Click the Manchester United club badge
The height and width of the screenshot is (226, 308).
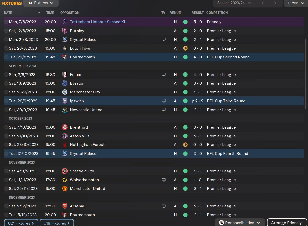coord(65,189)
